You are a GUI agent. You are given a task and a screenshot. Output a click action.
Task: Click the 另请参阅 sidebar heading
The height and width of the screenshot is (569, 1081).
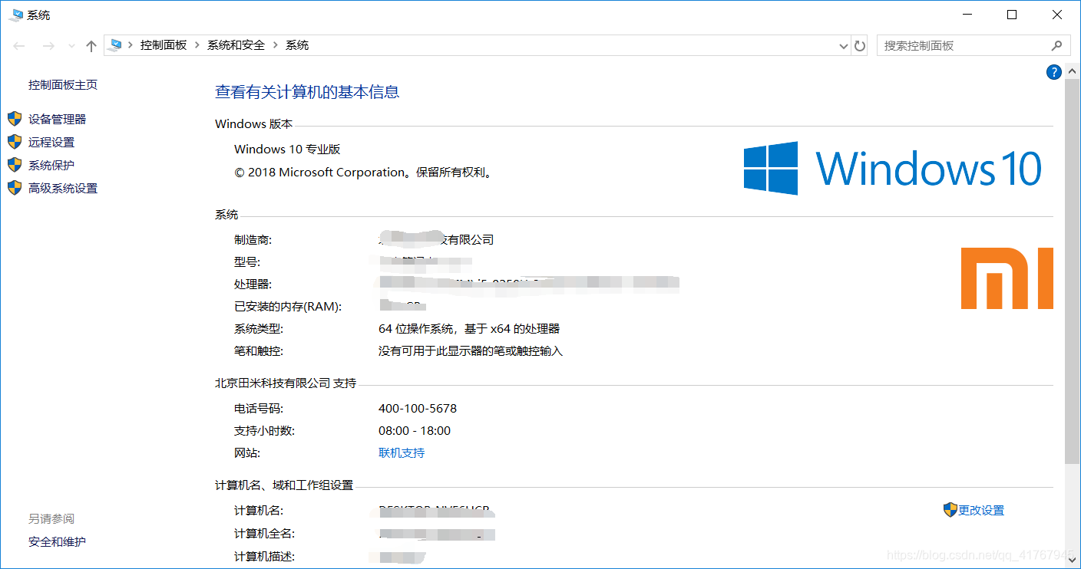(51, 519)
